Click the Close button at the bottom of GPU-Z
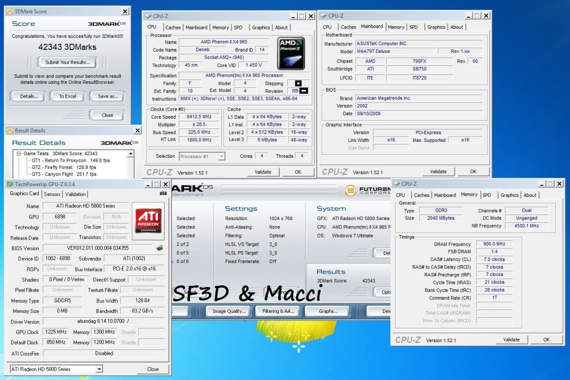 tap(153, 369)
